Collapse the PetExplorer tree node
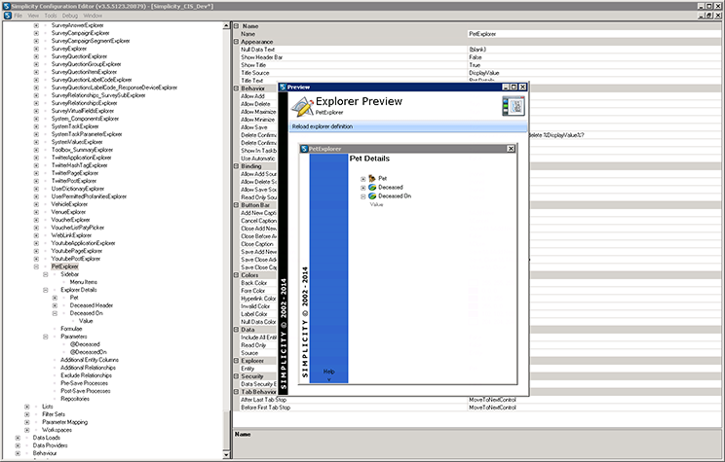 36,267
